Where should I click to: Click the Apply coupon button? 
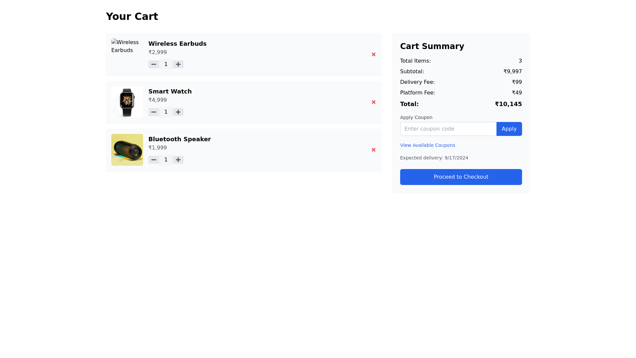(x=509, y=129)
